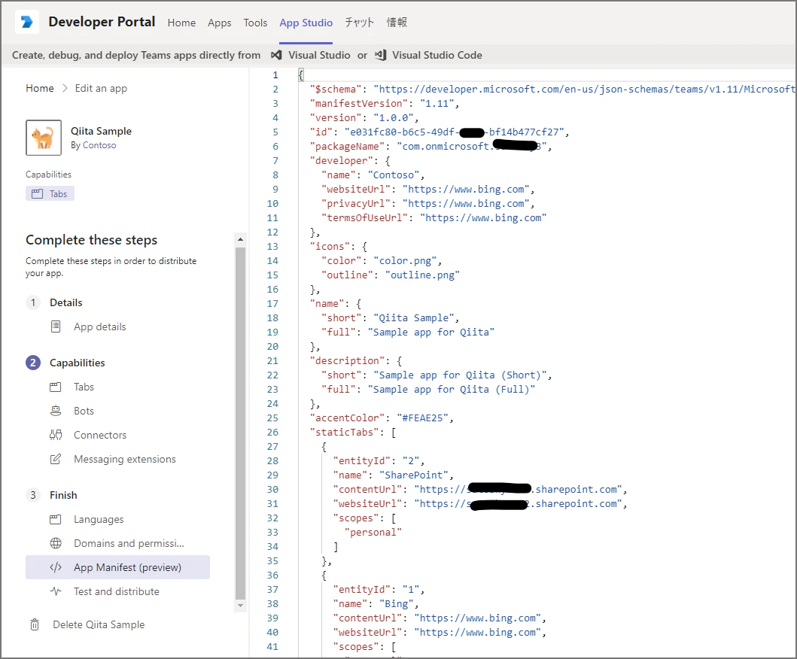This screenshot has width=797, height=659.
Task: Open the Languages step
Action: pyautogui.click(x=99, y=519)
